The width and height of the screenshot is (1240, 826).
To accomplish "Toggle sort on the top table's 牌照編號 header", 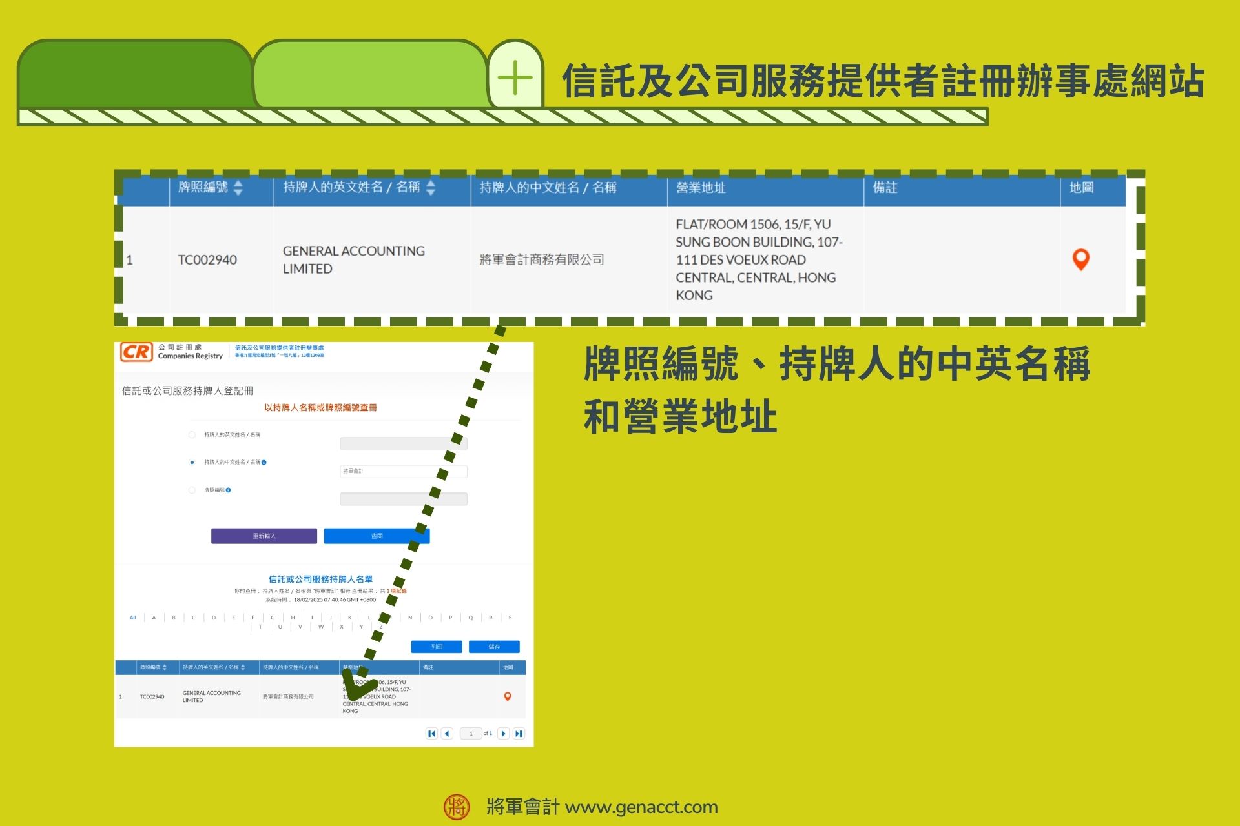I will 239,188.
